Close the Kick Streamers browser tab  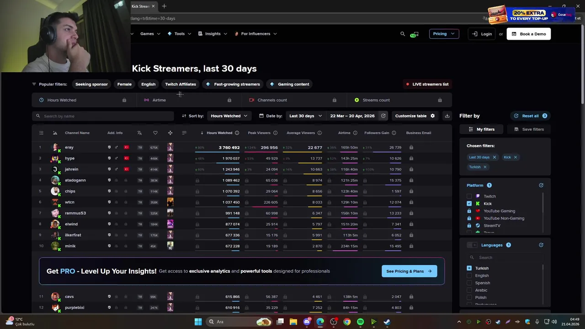pos(153,6)
